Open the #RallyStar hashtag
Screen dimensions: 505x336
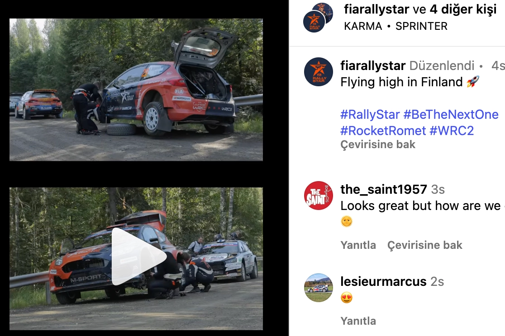[370, 114]
